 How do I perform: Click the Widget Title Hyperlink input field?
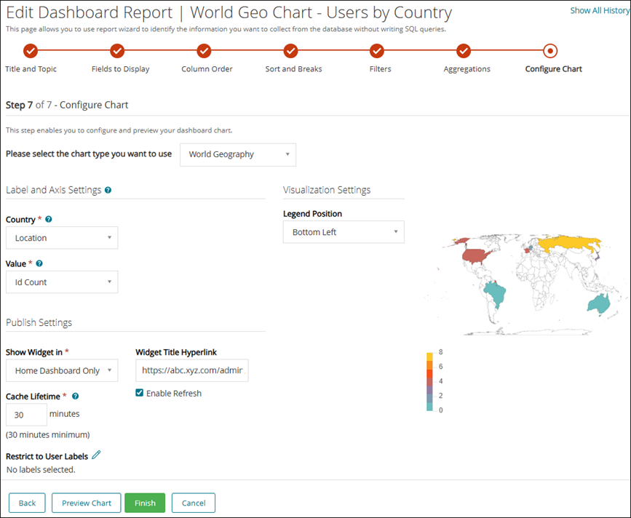[192, 370]
